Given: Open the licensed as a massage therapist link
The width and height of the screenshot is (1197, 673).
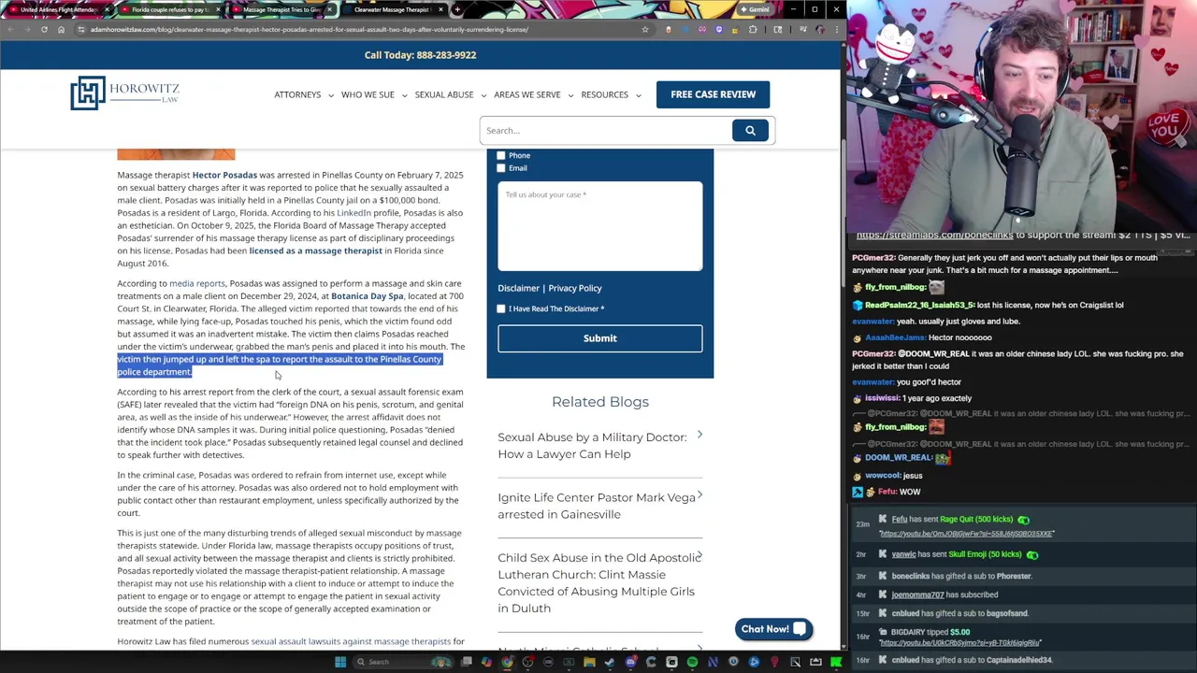Looking at the screenshot, I should [x=315, y=251].
